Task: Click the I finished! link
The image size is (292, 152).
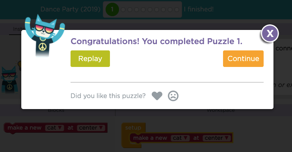Action: [199, 9]
